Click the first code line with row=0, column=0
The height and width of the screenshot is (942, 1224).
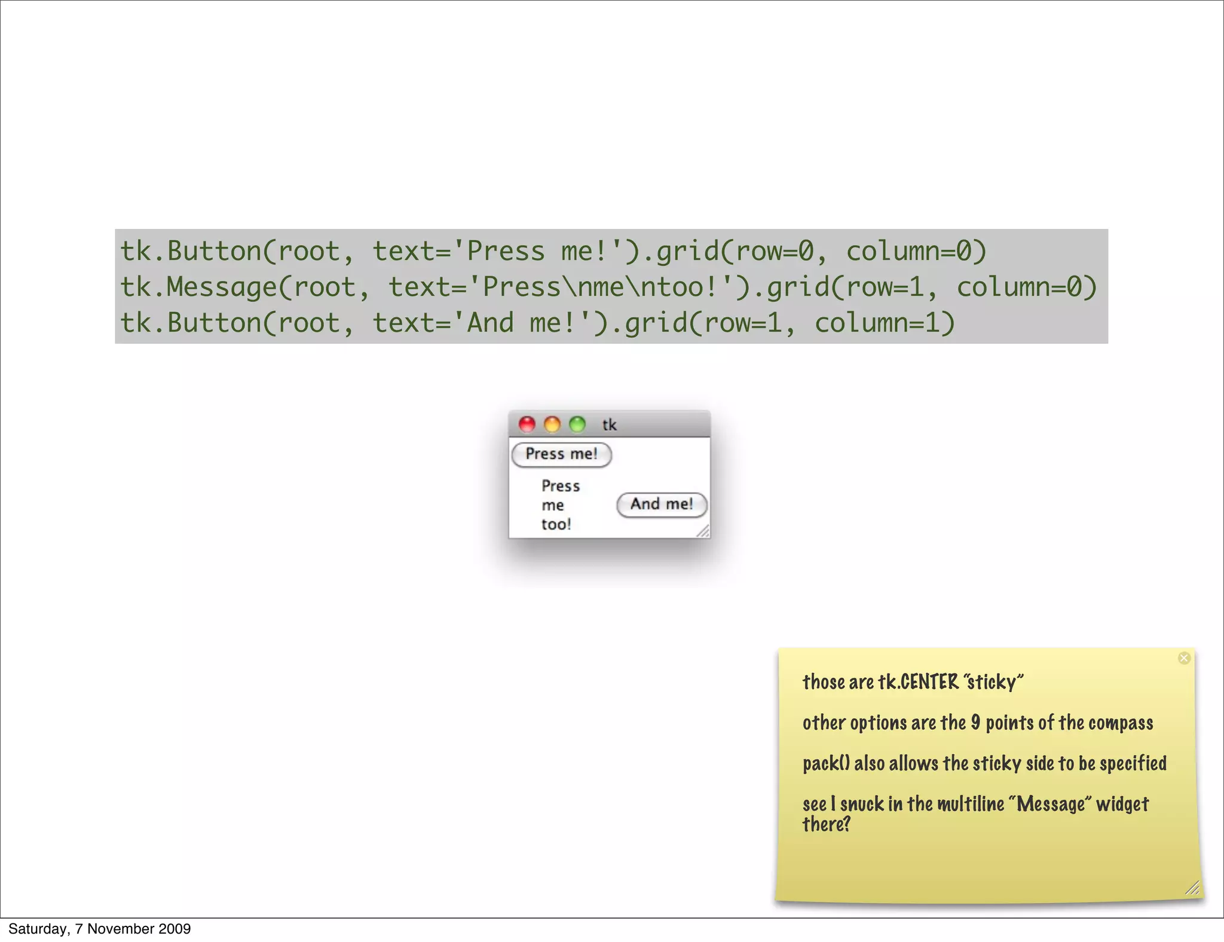pyautogui.click(x=553, y=251)
